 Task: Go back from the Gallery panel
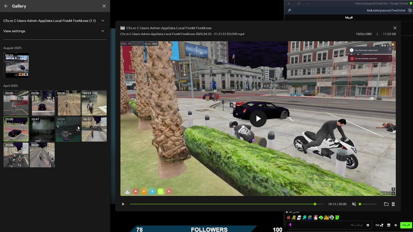click(6, 6)
